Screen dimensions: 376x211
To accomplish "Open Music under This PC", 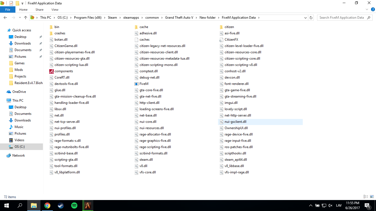I will (x=19, y=127).
